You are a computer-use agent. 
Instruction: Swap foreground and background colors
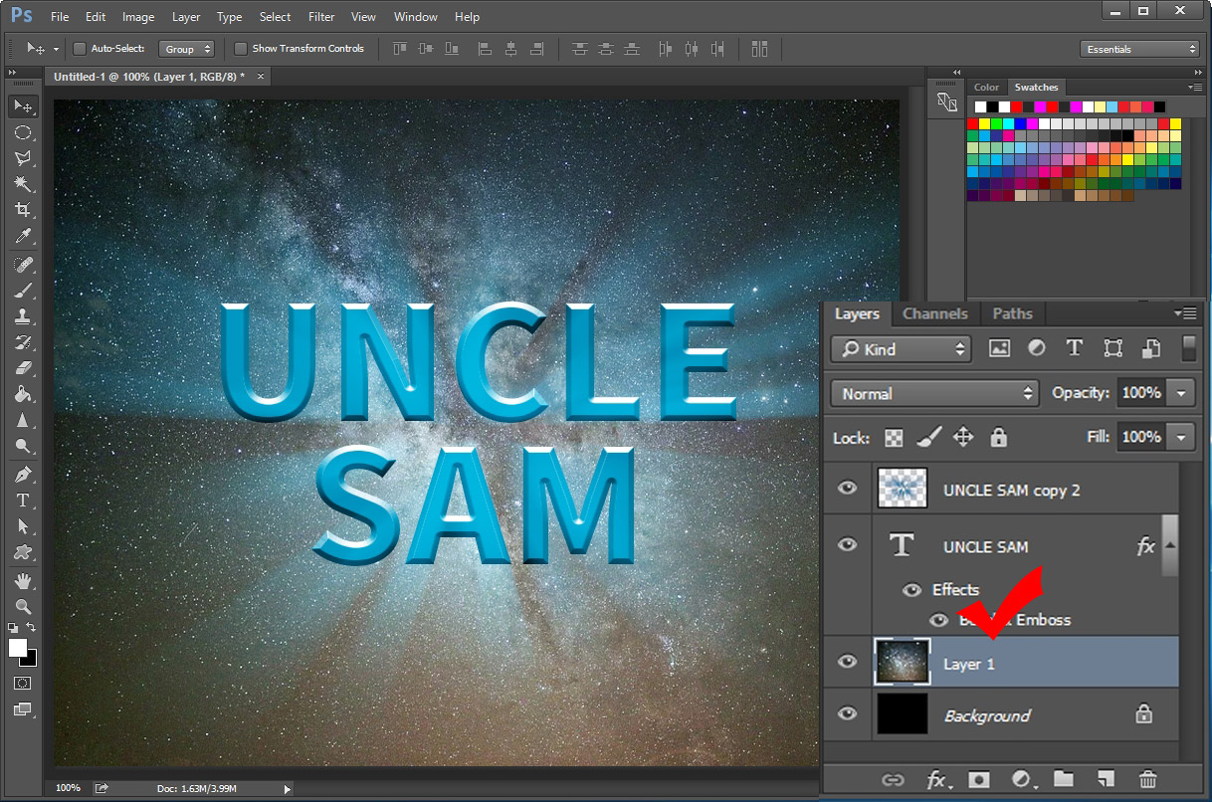pyautogui.click(x=32, y=628)
